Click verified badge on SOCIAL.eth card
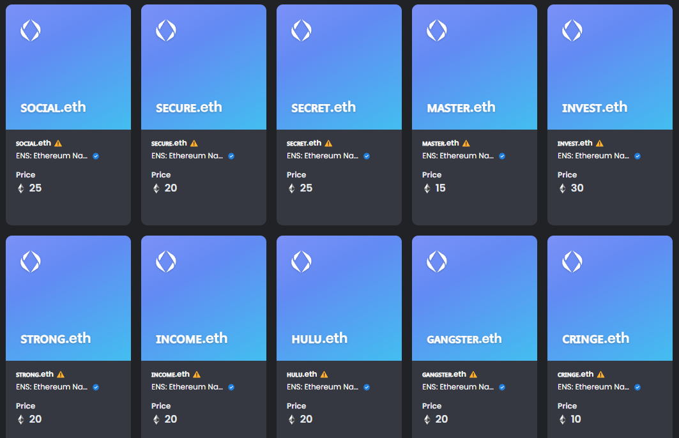Viewport: 679px width, 438px height. 96,156
